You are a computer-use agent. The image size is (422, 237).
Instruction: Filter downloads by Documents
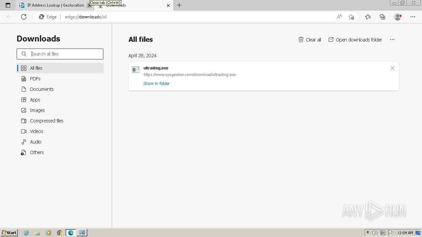tap(60, 89)
